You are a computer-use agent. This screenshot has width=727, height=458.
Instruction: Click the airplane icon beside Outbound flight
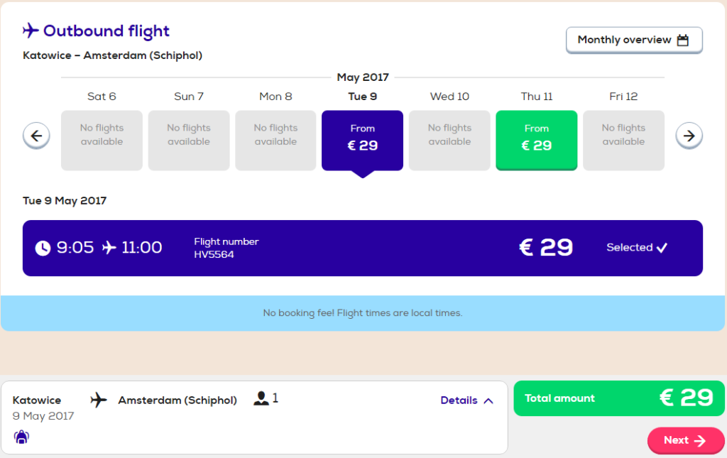31,31
